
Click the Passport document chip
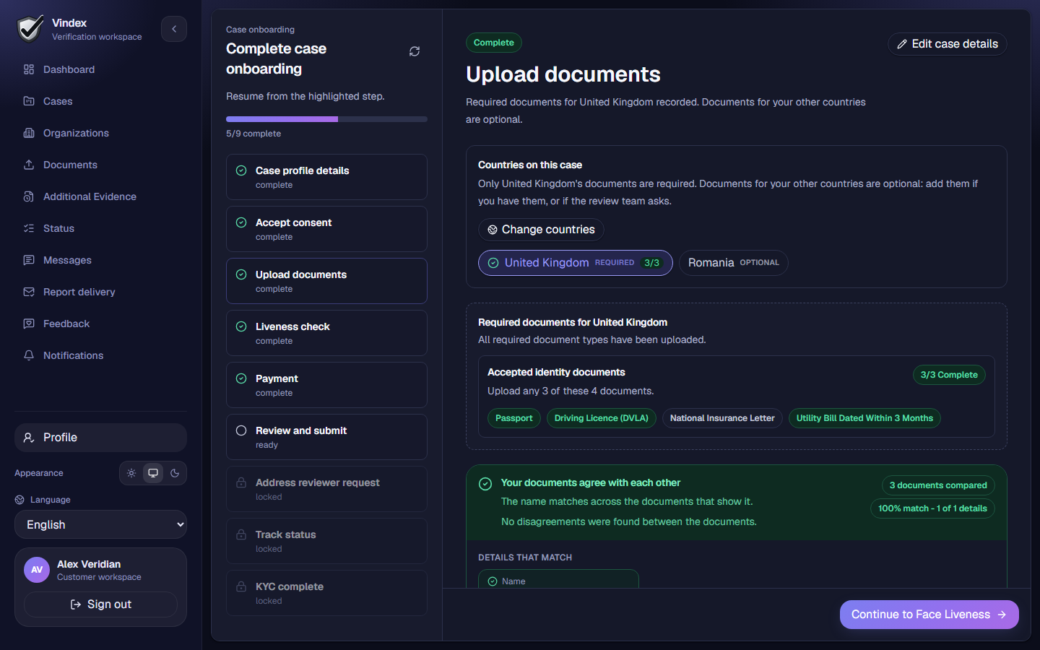point(514,418)
